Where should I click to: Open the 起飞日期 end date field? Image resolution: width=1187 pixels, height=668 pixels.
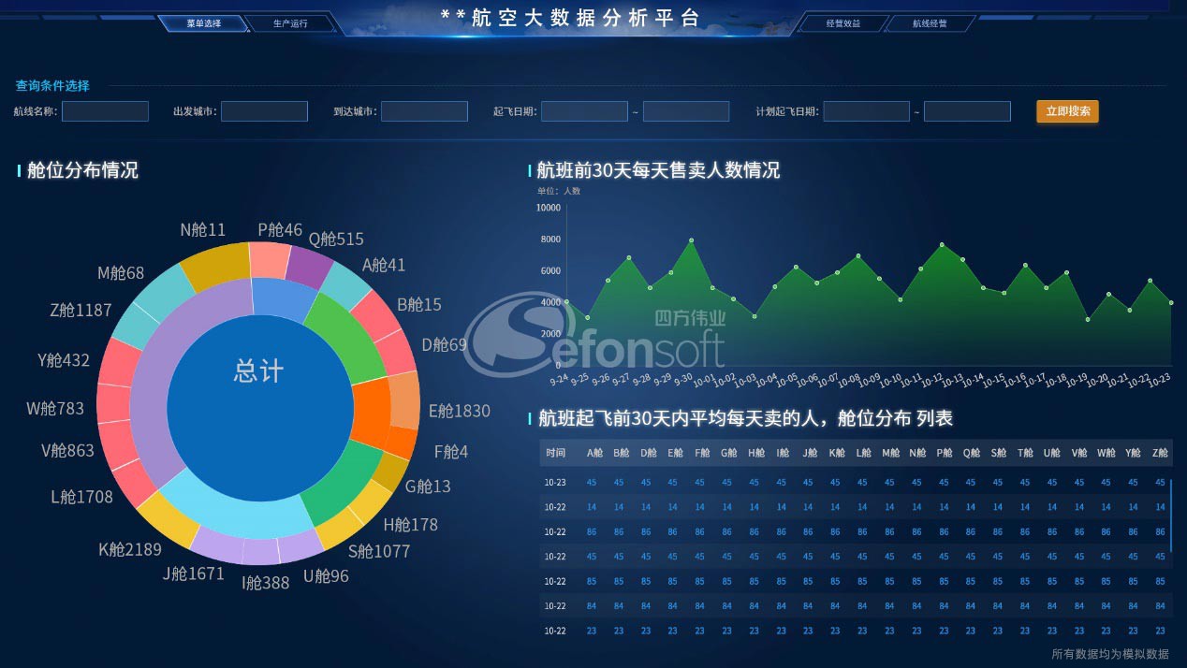pyautogui.click(x=686, y=111)
